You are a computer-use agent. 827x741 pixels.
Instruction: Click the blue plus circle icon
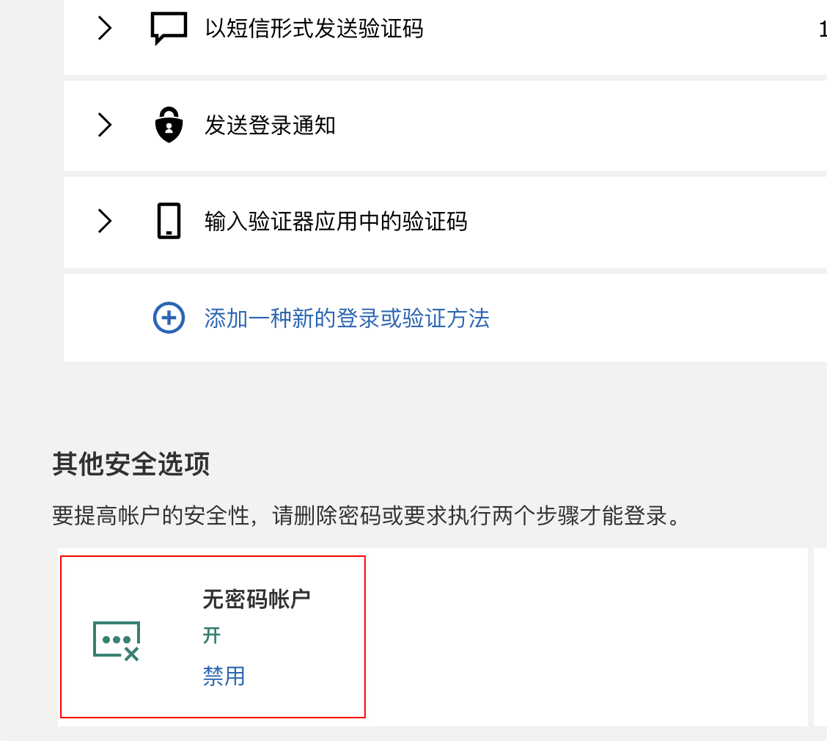pyautogui.click(x=169, y=318)
